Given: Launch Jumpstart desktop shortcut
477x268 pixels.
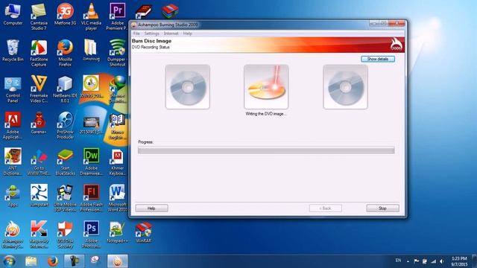Looking at the screenshot, I should [x=39, y=196].
